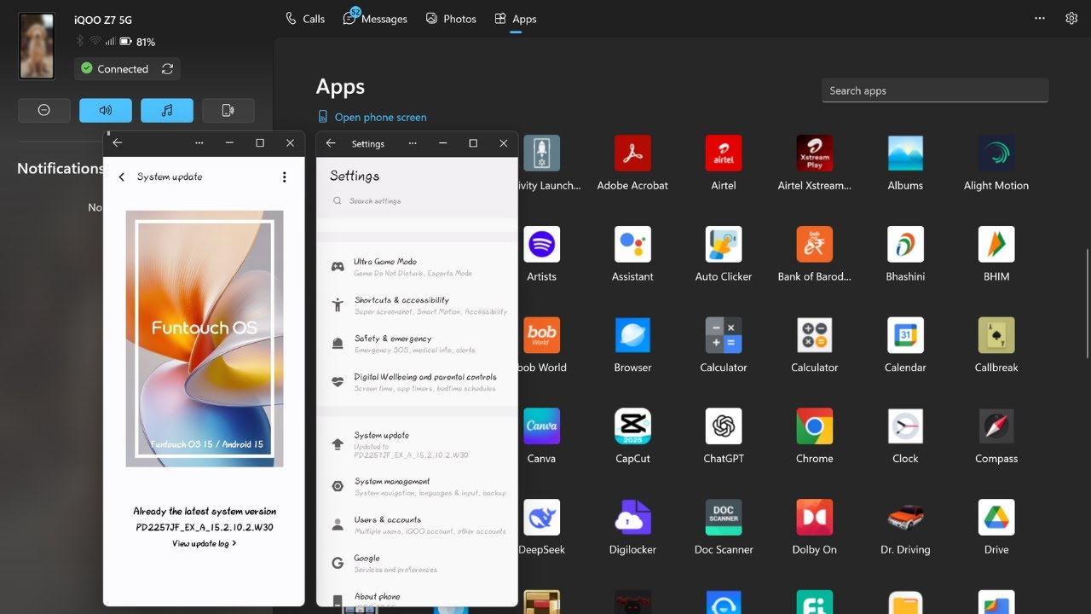This screenshot has height=614, width=1091.
Task: Open Safety & emergency settings
Action: (418, 344)
